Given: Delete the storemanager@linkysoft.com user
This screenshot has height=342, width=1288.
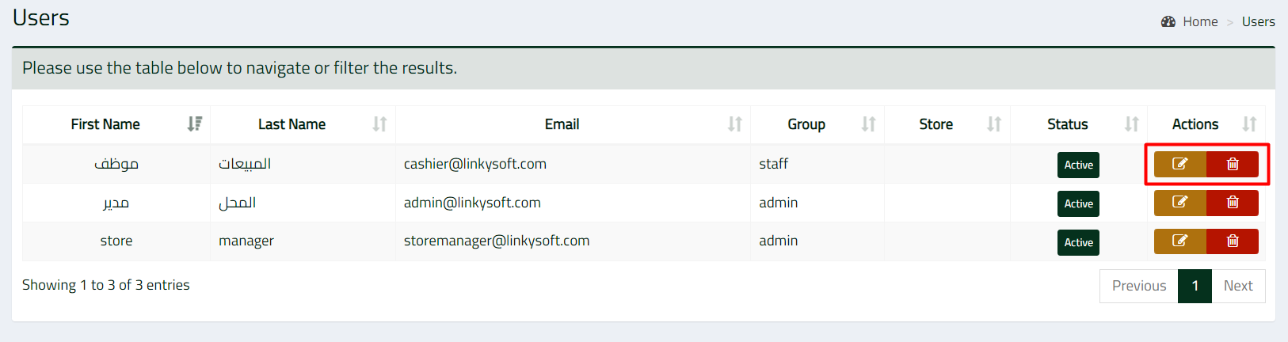Looking at the screenshot, I should tap(1233, 241).
